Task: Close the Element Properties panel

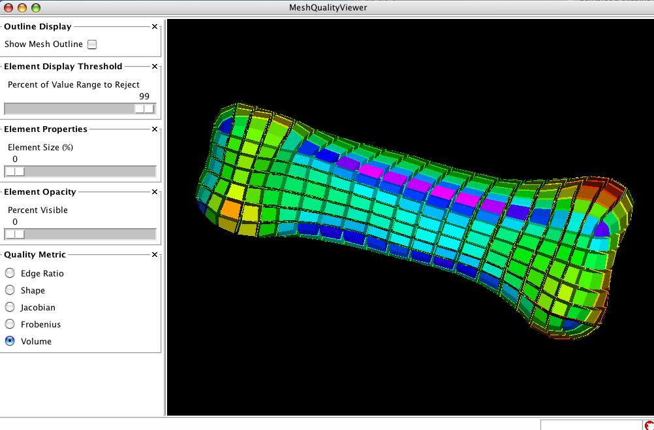Action: [x=154, y=129]
